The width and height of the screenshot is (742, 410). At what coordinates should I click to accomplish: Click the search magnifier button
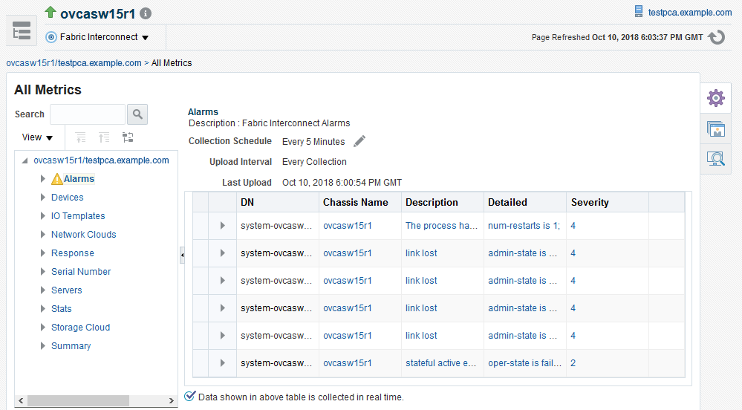click(x=137, y=114)
